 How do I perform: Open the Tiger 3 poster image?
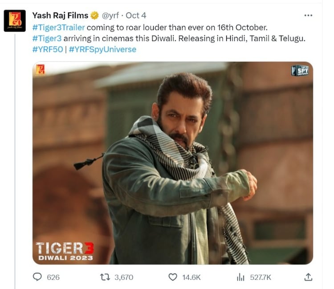point(172,163)
